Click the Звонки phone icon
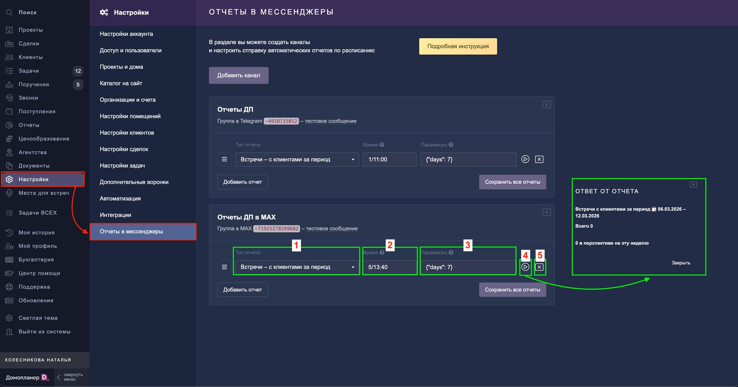 (9, 98)
